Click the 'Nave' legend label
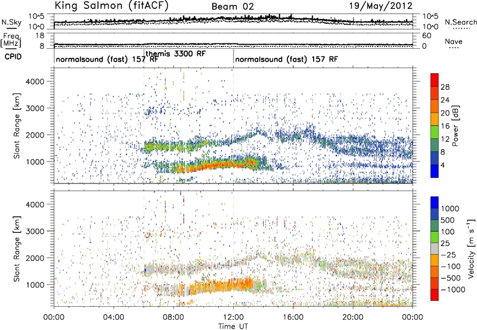This screenshot has width=477, height=330. point(454,41)
